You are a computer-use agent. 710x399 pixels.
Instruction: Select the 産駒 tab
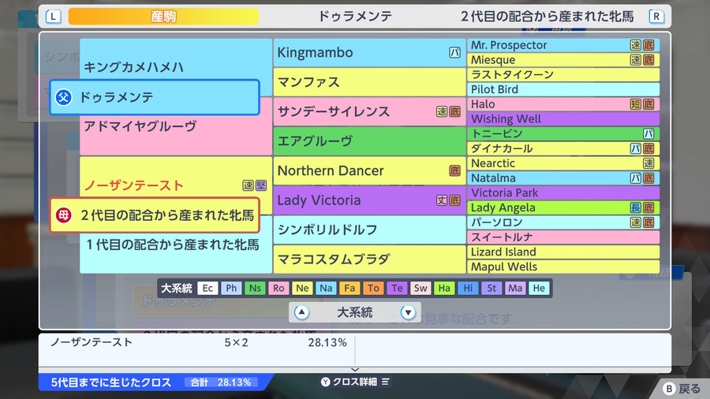[x=163, y=17]
